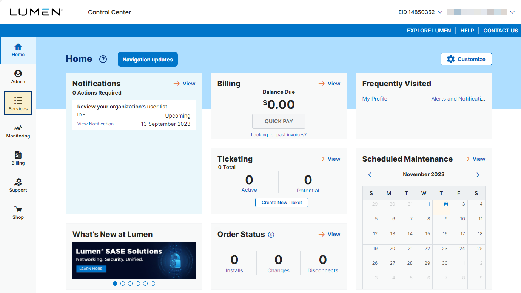Click the Home help question mark icon
This screenshot has height=293, width=521.
[x=103, y=59]
